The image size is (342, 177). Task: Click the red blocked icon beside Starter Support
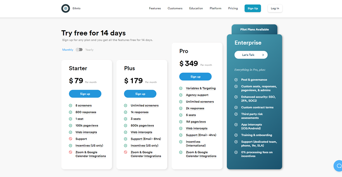point(70,139)
